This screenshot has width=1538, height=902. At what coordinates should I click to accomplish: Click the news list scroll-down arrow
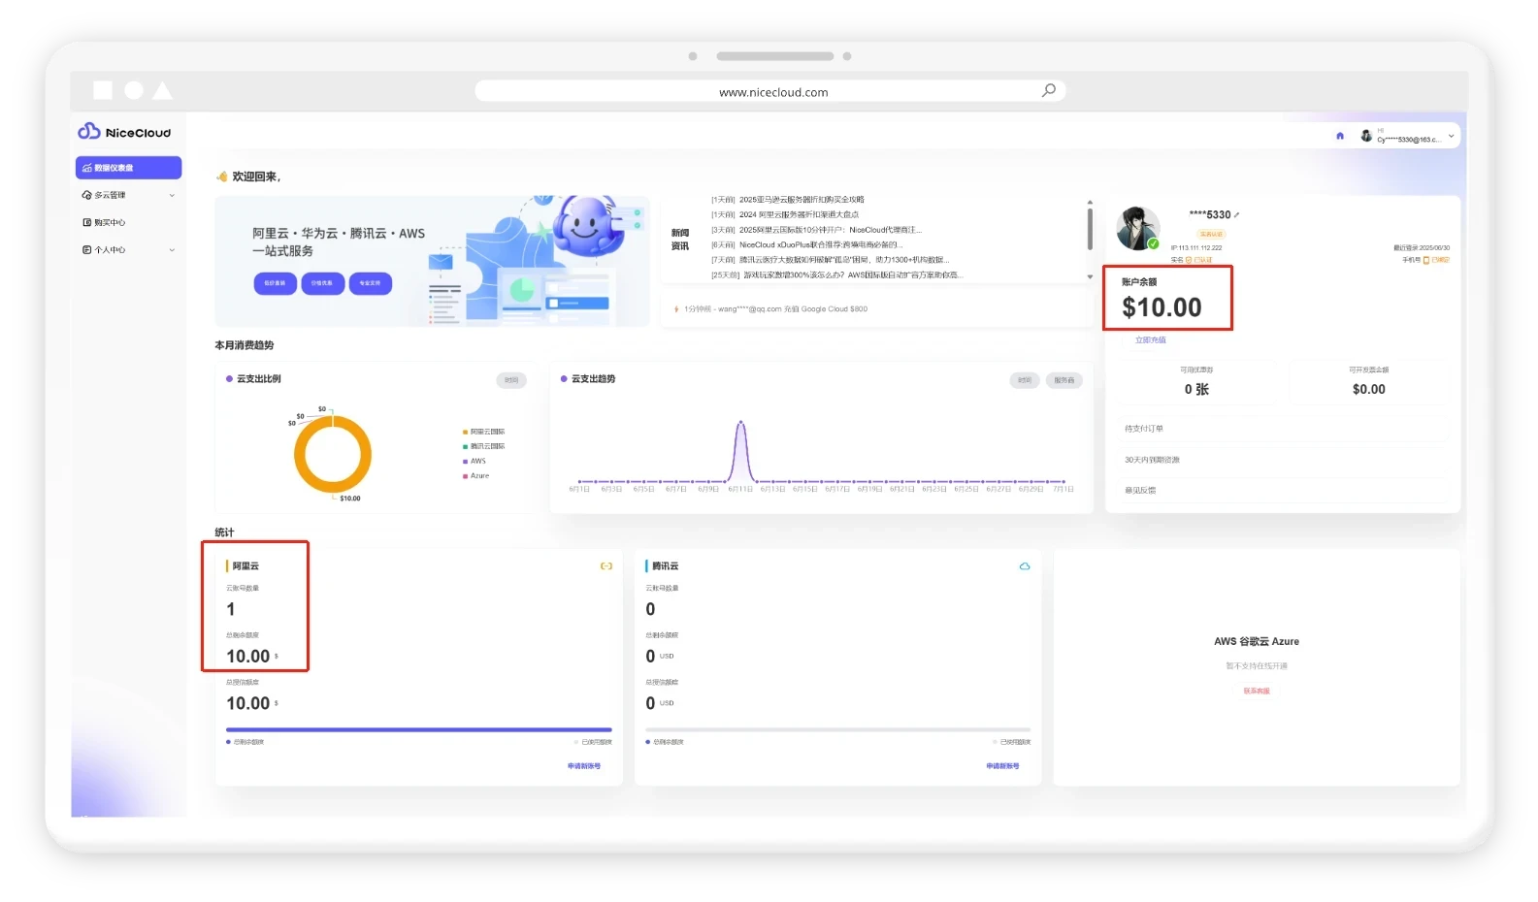1090,276
